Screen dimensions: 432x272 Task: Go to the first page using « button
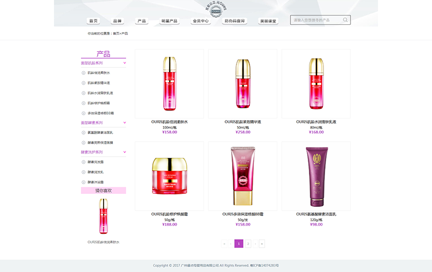(224, 244)
